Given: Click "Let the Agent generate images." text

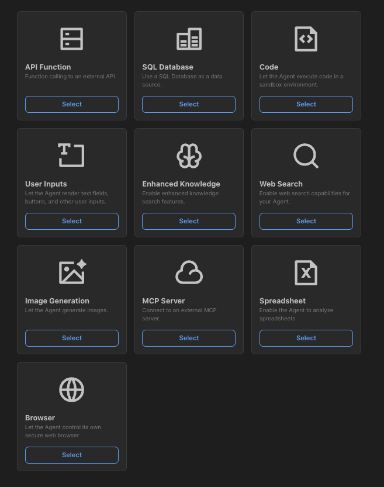Looking at the screenshot, I should 67,310.
